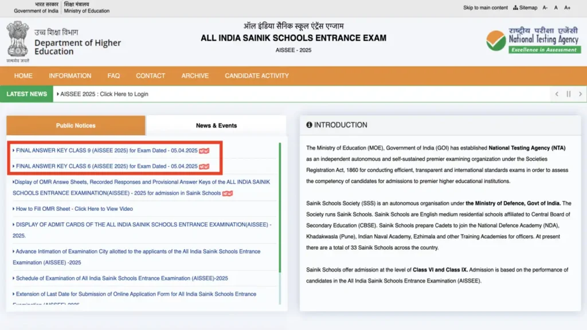Reset font size with plain A button
The image size is (587, 330).
click(556, 7)
